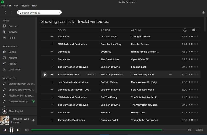Image resolution: width=207 pixels, height=135 pixels.
Task: Sort by duration clock icon
Action: (185, 30)
